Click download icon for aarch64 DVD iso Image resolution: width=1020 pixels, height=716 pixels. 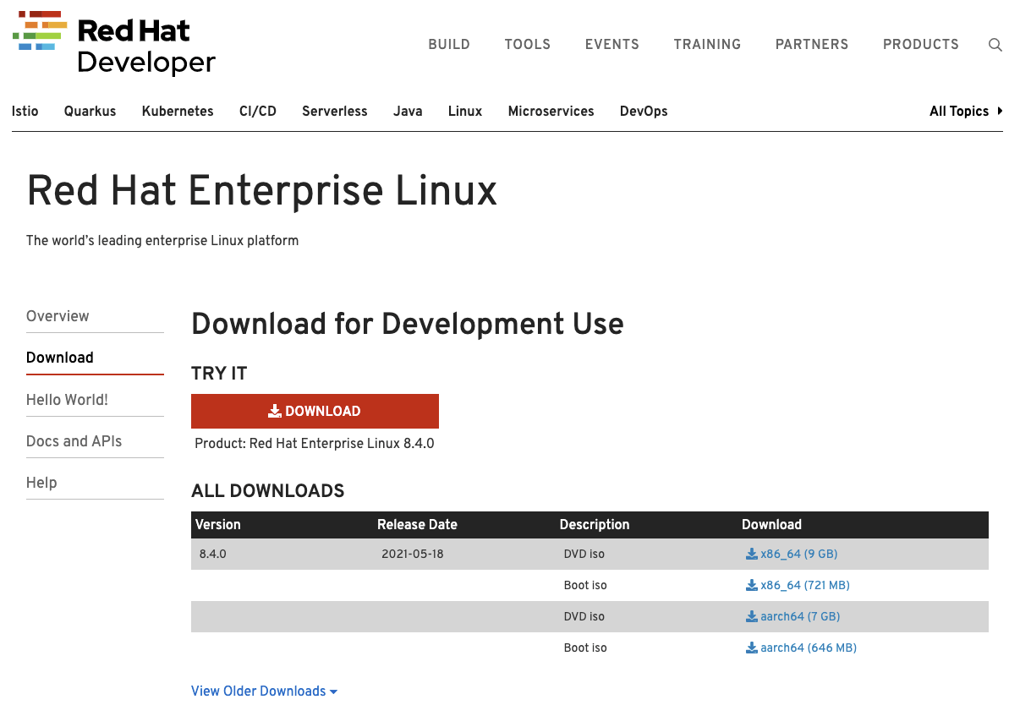coord(751,617)
